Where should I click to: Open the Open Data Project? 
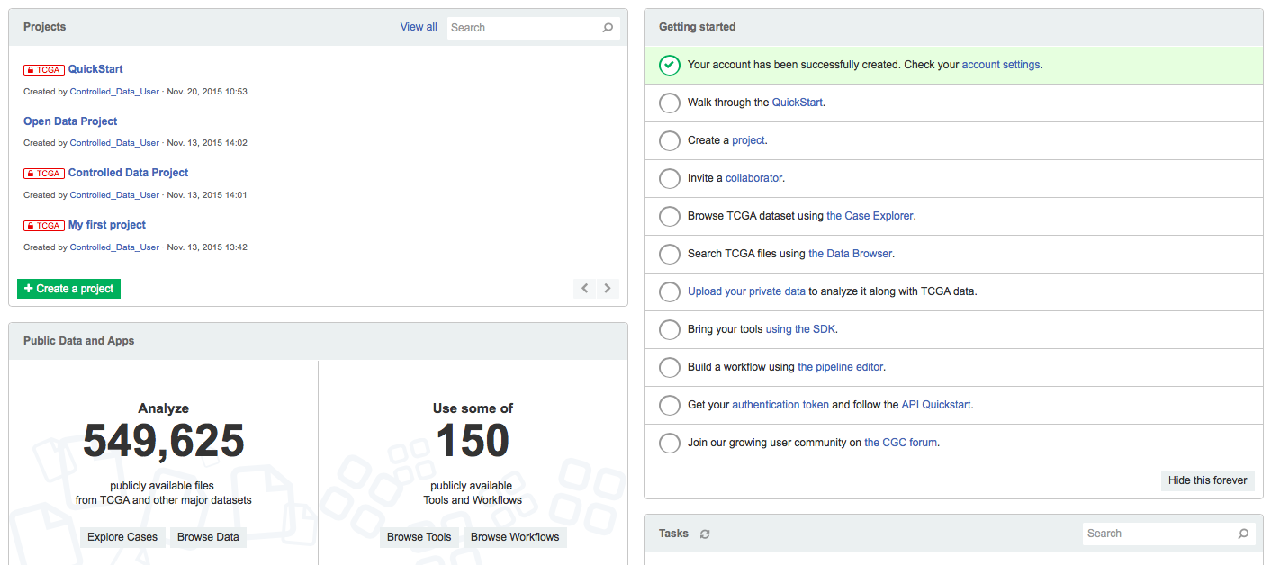[x=70, y=121]
